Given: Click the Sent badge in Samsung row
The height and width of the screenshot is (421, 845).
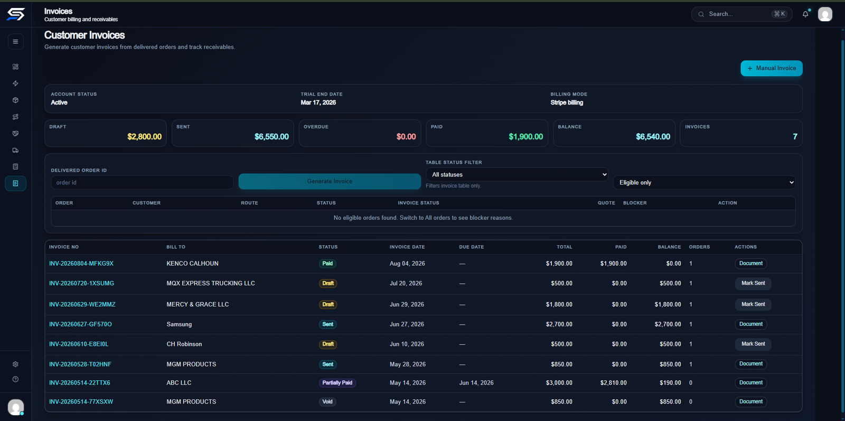Looking at the screenshot, I should [x=327, y=324].
